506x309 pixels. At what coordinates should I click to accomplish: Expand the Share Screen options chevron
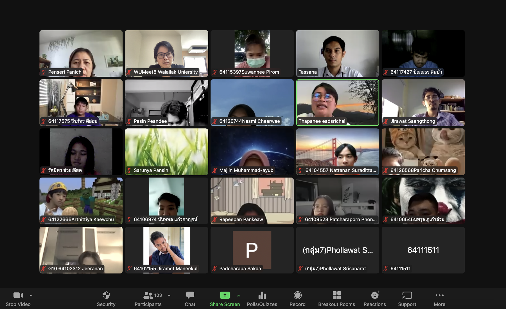point(238,296)
